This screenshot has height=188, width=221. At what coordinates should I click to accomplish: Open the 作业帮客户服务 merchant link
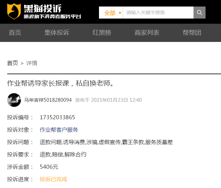[x=59, y=130]
